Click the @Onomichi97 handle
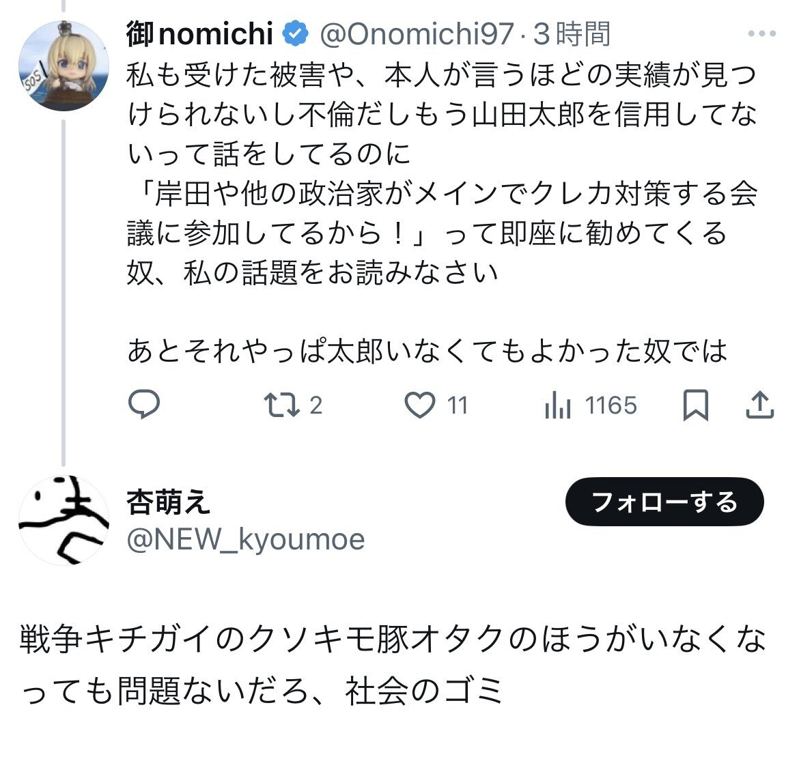 point(417,34)
